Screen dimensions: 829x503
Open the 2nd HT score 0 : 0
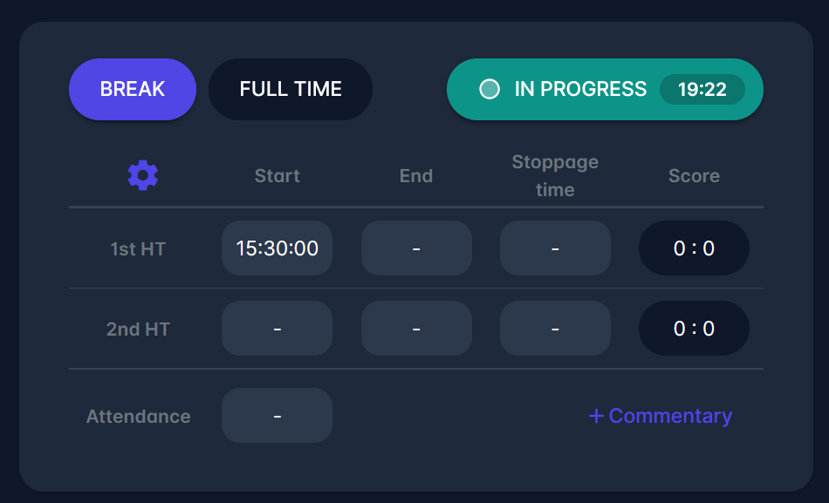tap(694, 329)
